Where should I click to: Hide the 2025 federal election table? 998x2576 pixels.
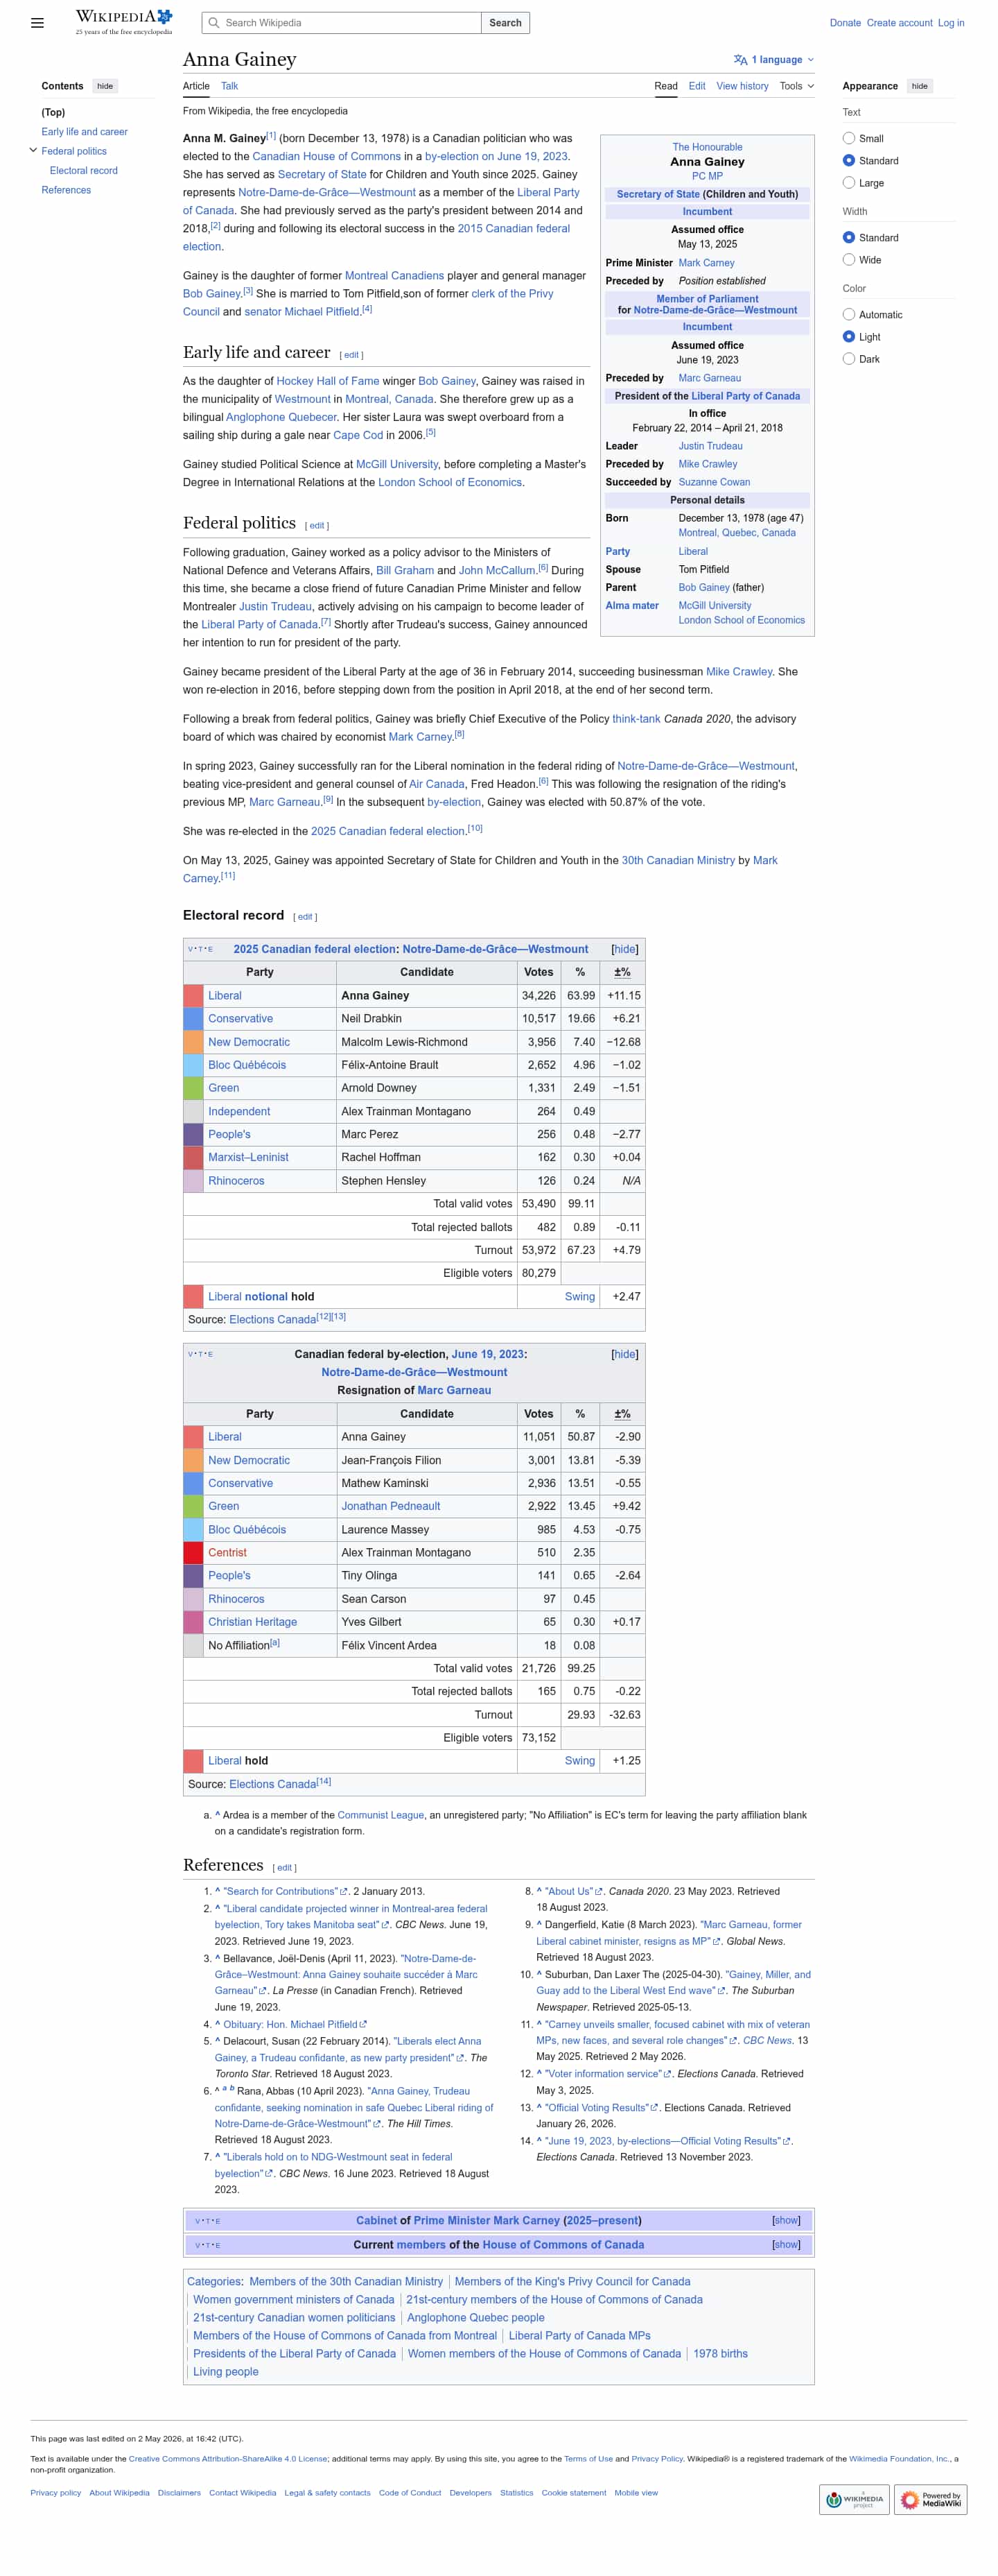624,949
